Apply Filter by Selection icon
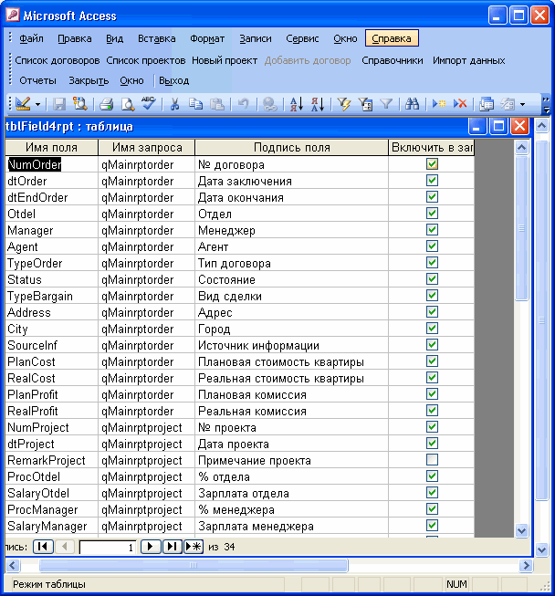555x596 pixels. click(344, 104)
